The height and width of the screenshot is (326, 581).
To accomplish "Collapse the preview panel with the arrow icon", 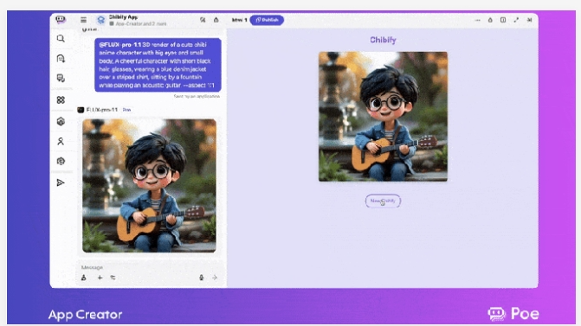I will (x=530, y=20).
